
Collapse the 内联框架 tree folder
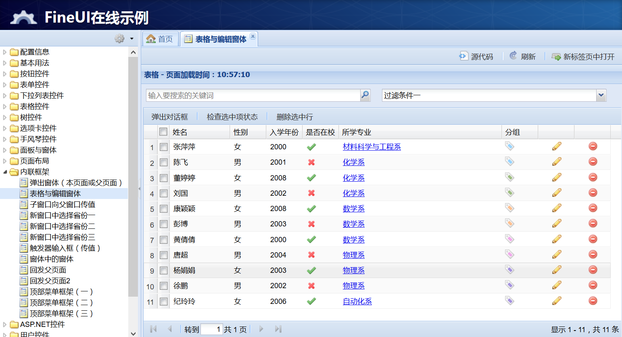click(x=5, y=172)
